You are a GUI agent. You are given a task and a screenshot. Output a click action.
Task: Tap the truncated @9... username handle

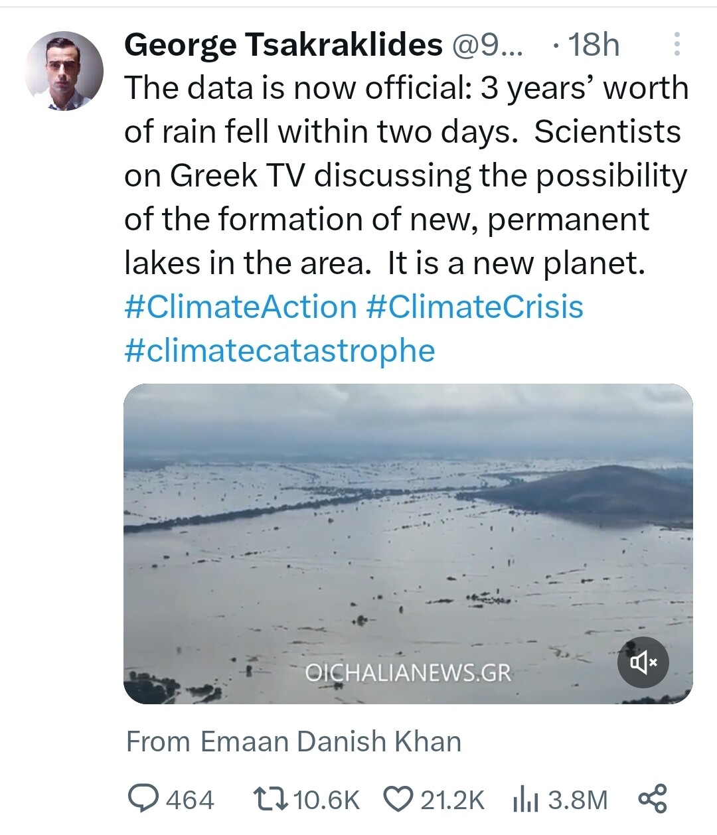tap(487, 44)
